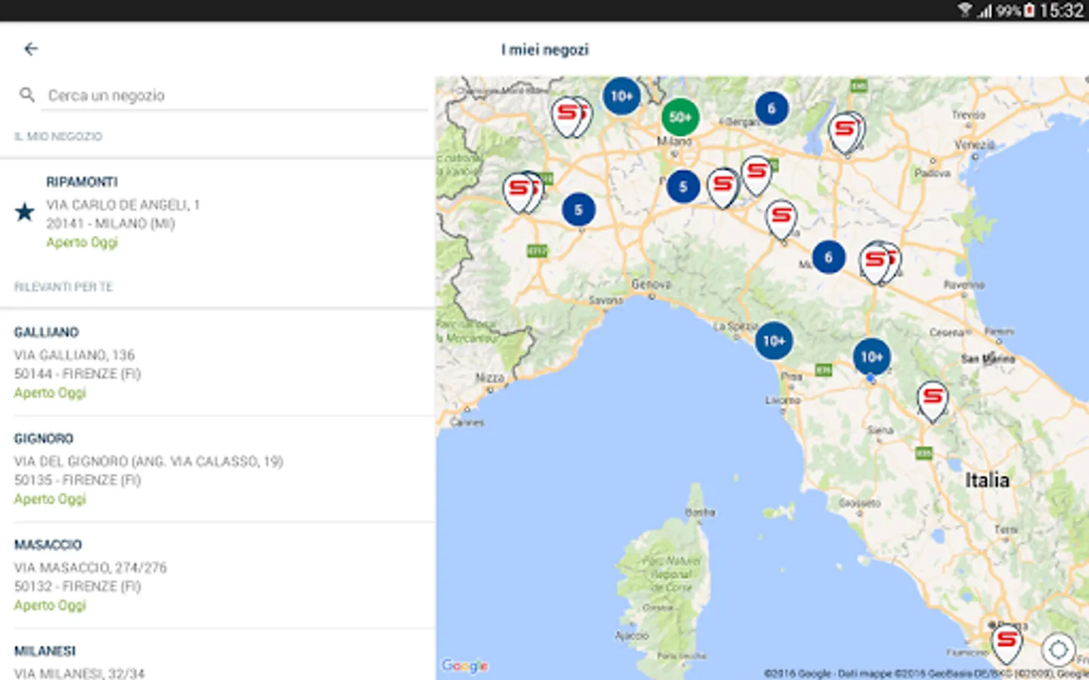
Task: Tap the 10+ cluster near La Spezia
Action: [774, 342]
